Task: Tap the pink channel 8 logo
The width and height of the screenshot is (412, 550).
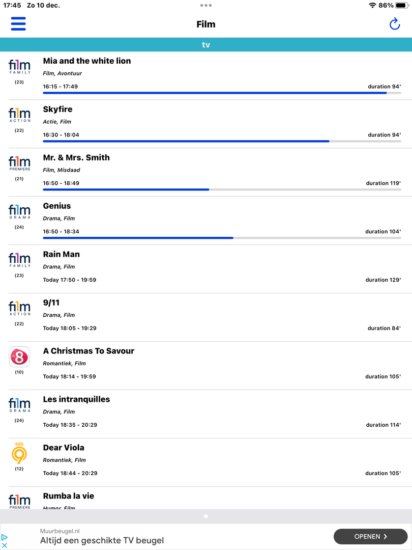Action: (19, 356)
